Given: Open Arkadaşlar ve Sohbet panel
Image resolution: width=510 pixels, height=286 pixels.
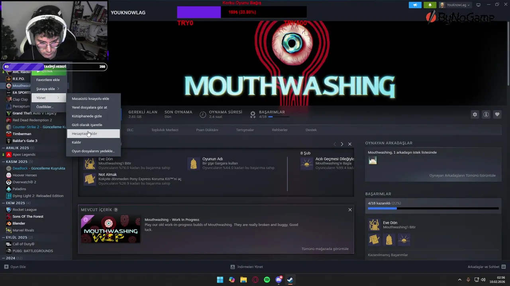Looking at the screenshot, I should (x=487, y=267).
